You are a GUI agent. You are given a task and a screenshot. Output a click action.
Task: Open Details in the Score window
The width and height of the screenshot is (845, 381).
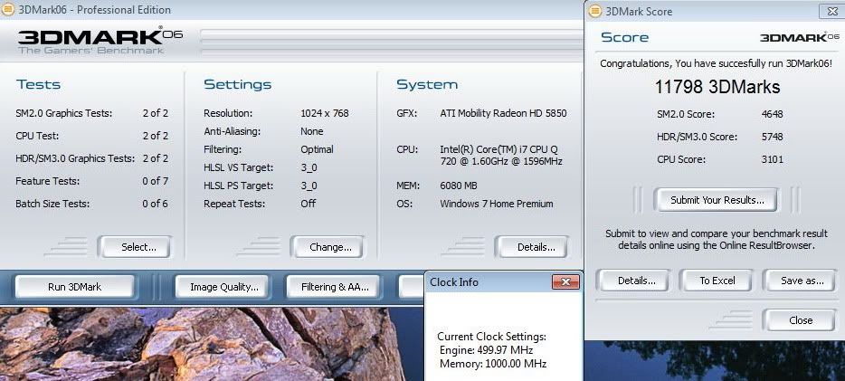click(632, 281)
